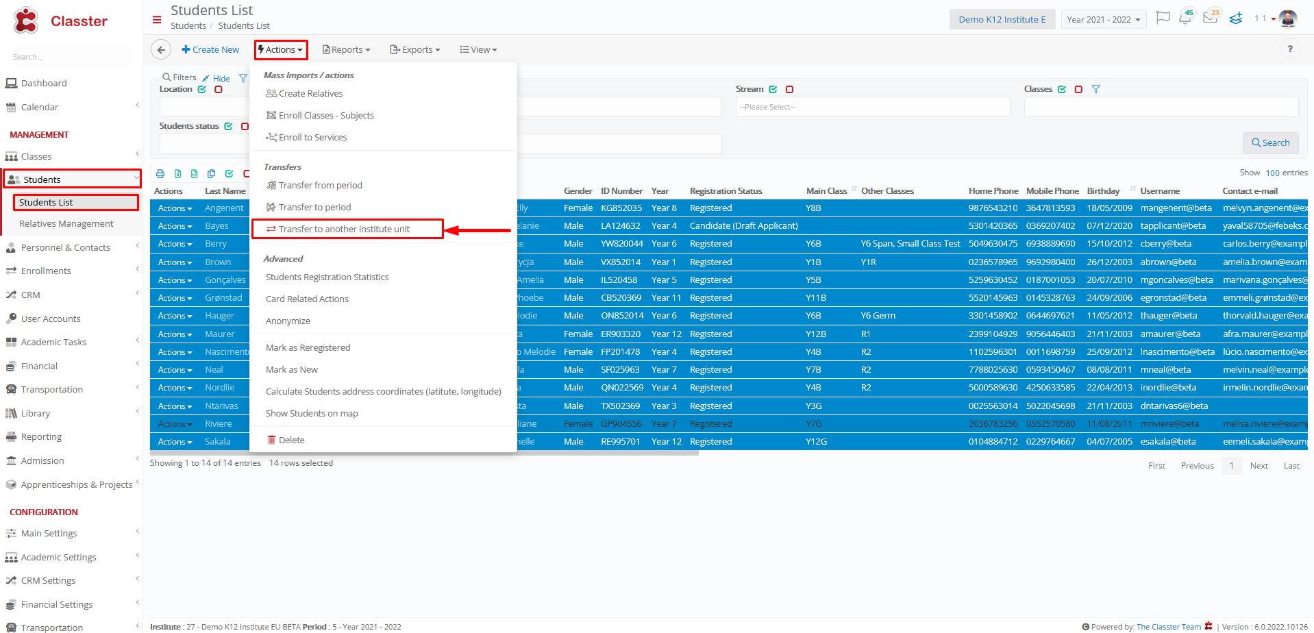Click Demo K12 Institute E button
This screenshot has height=633, width=1314.
pos(1002,19)
